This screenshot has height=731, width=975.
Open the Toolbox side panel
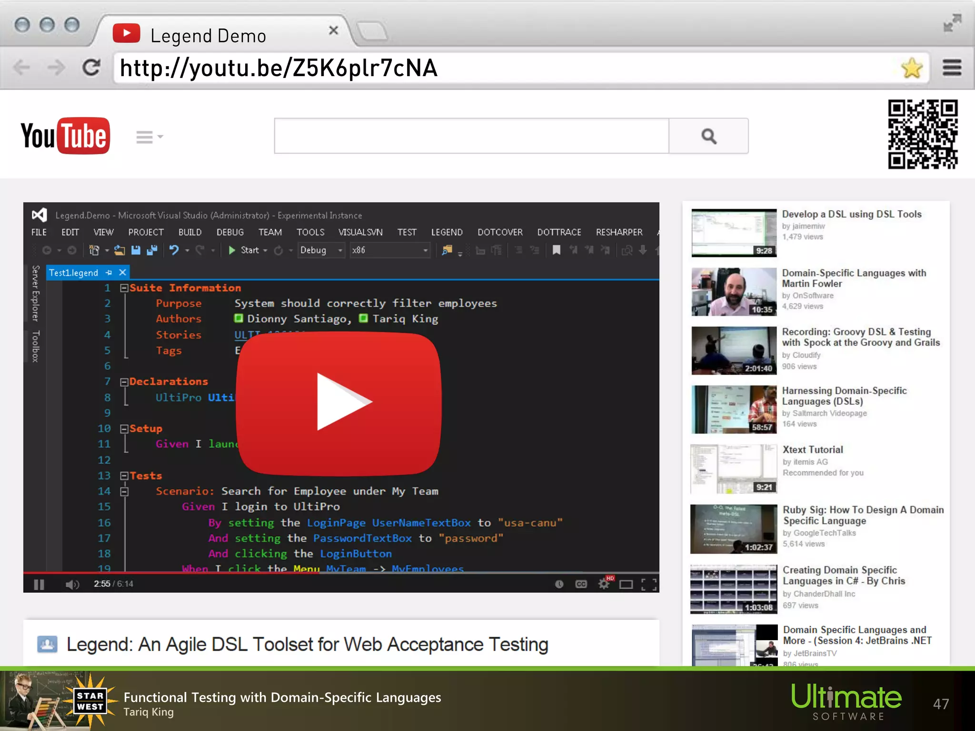click(35, 346)
